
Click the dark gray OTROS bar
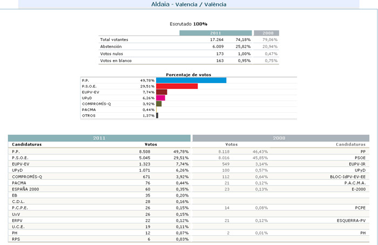(157, 115)
